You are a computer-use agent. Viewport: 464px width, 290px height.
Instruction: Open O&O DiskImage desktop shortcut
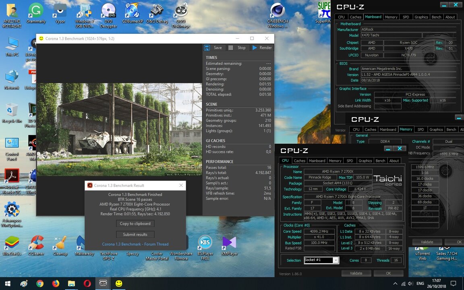click(181, 15)
